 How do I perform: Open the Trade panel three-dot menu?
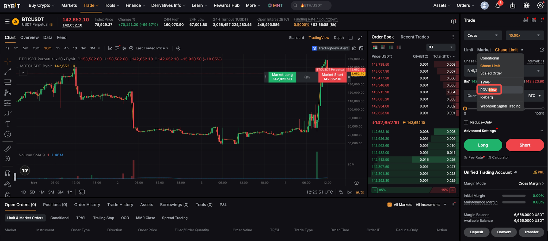(542, 20)
